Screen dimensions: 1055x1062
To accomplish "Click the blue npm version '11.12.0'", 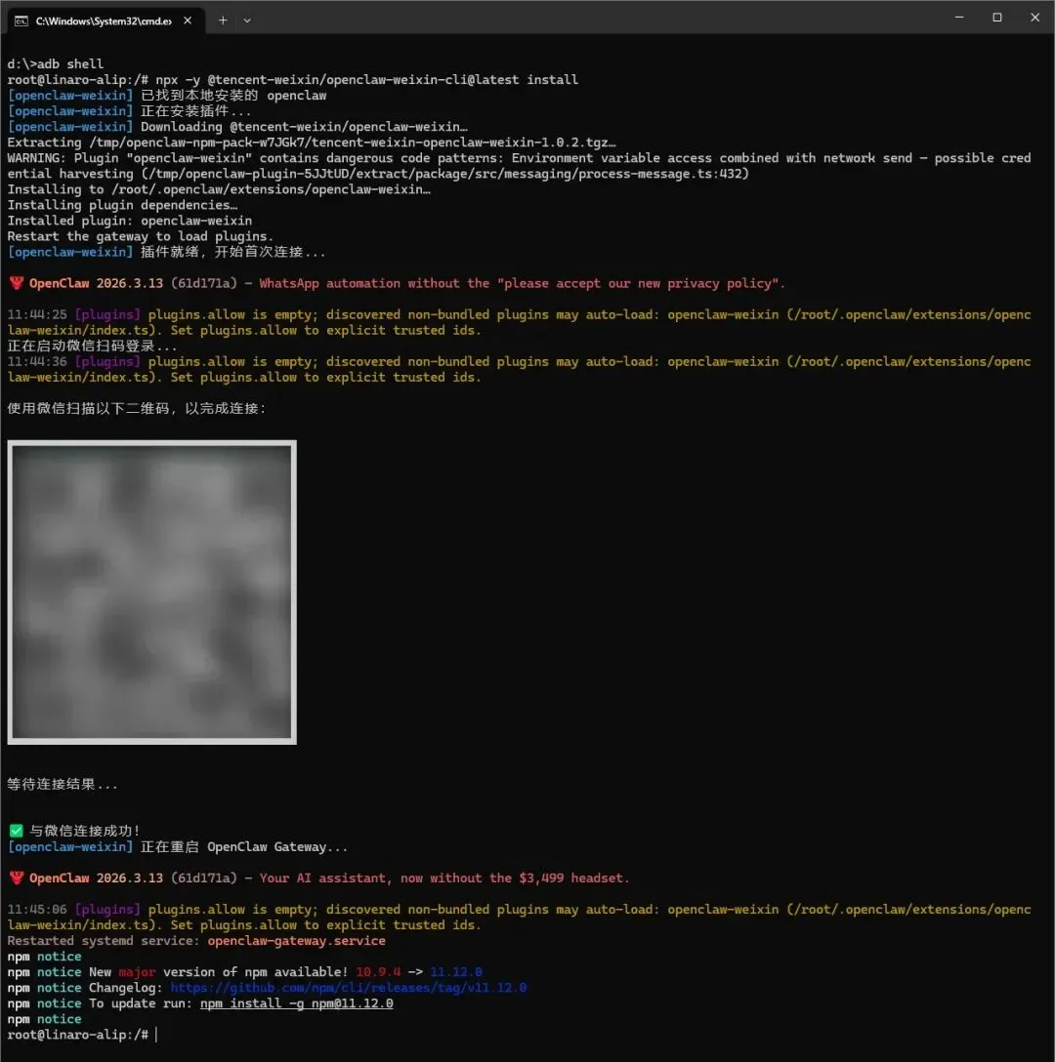I will pyautogui.click(x=456, y=972).
